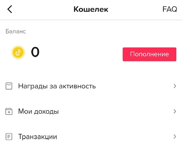Click the gold TikTok coin icon

tap(18, 52)
